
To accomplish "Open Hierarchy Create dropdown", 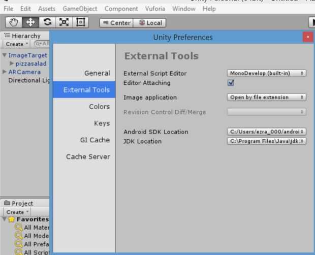I will click(x=16, y=44).
